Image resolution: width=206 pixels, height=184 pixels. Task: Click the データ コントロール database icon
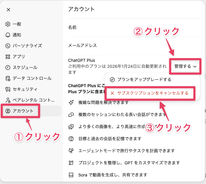click(x=8, y=78)
